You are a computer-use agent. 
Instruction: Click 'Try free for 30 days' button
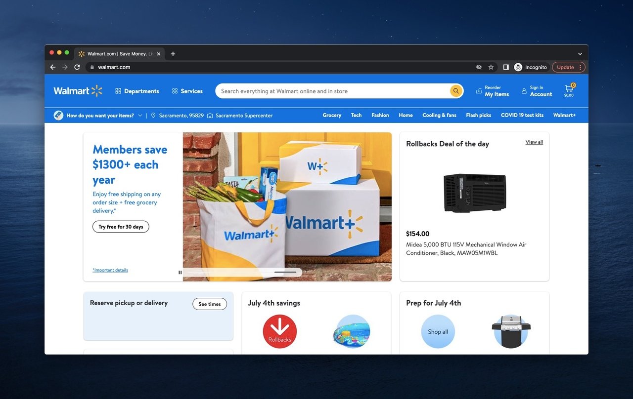point(121,227)
